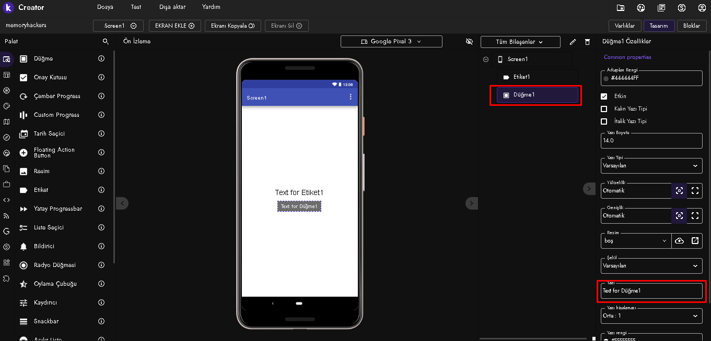Open the Dışa aktar menu
This screenshot has width=711, height=341.
tap(172, 7)
